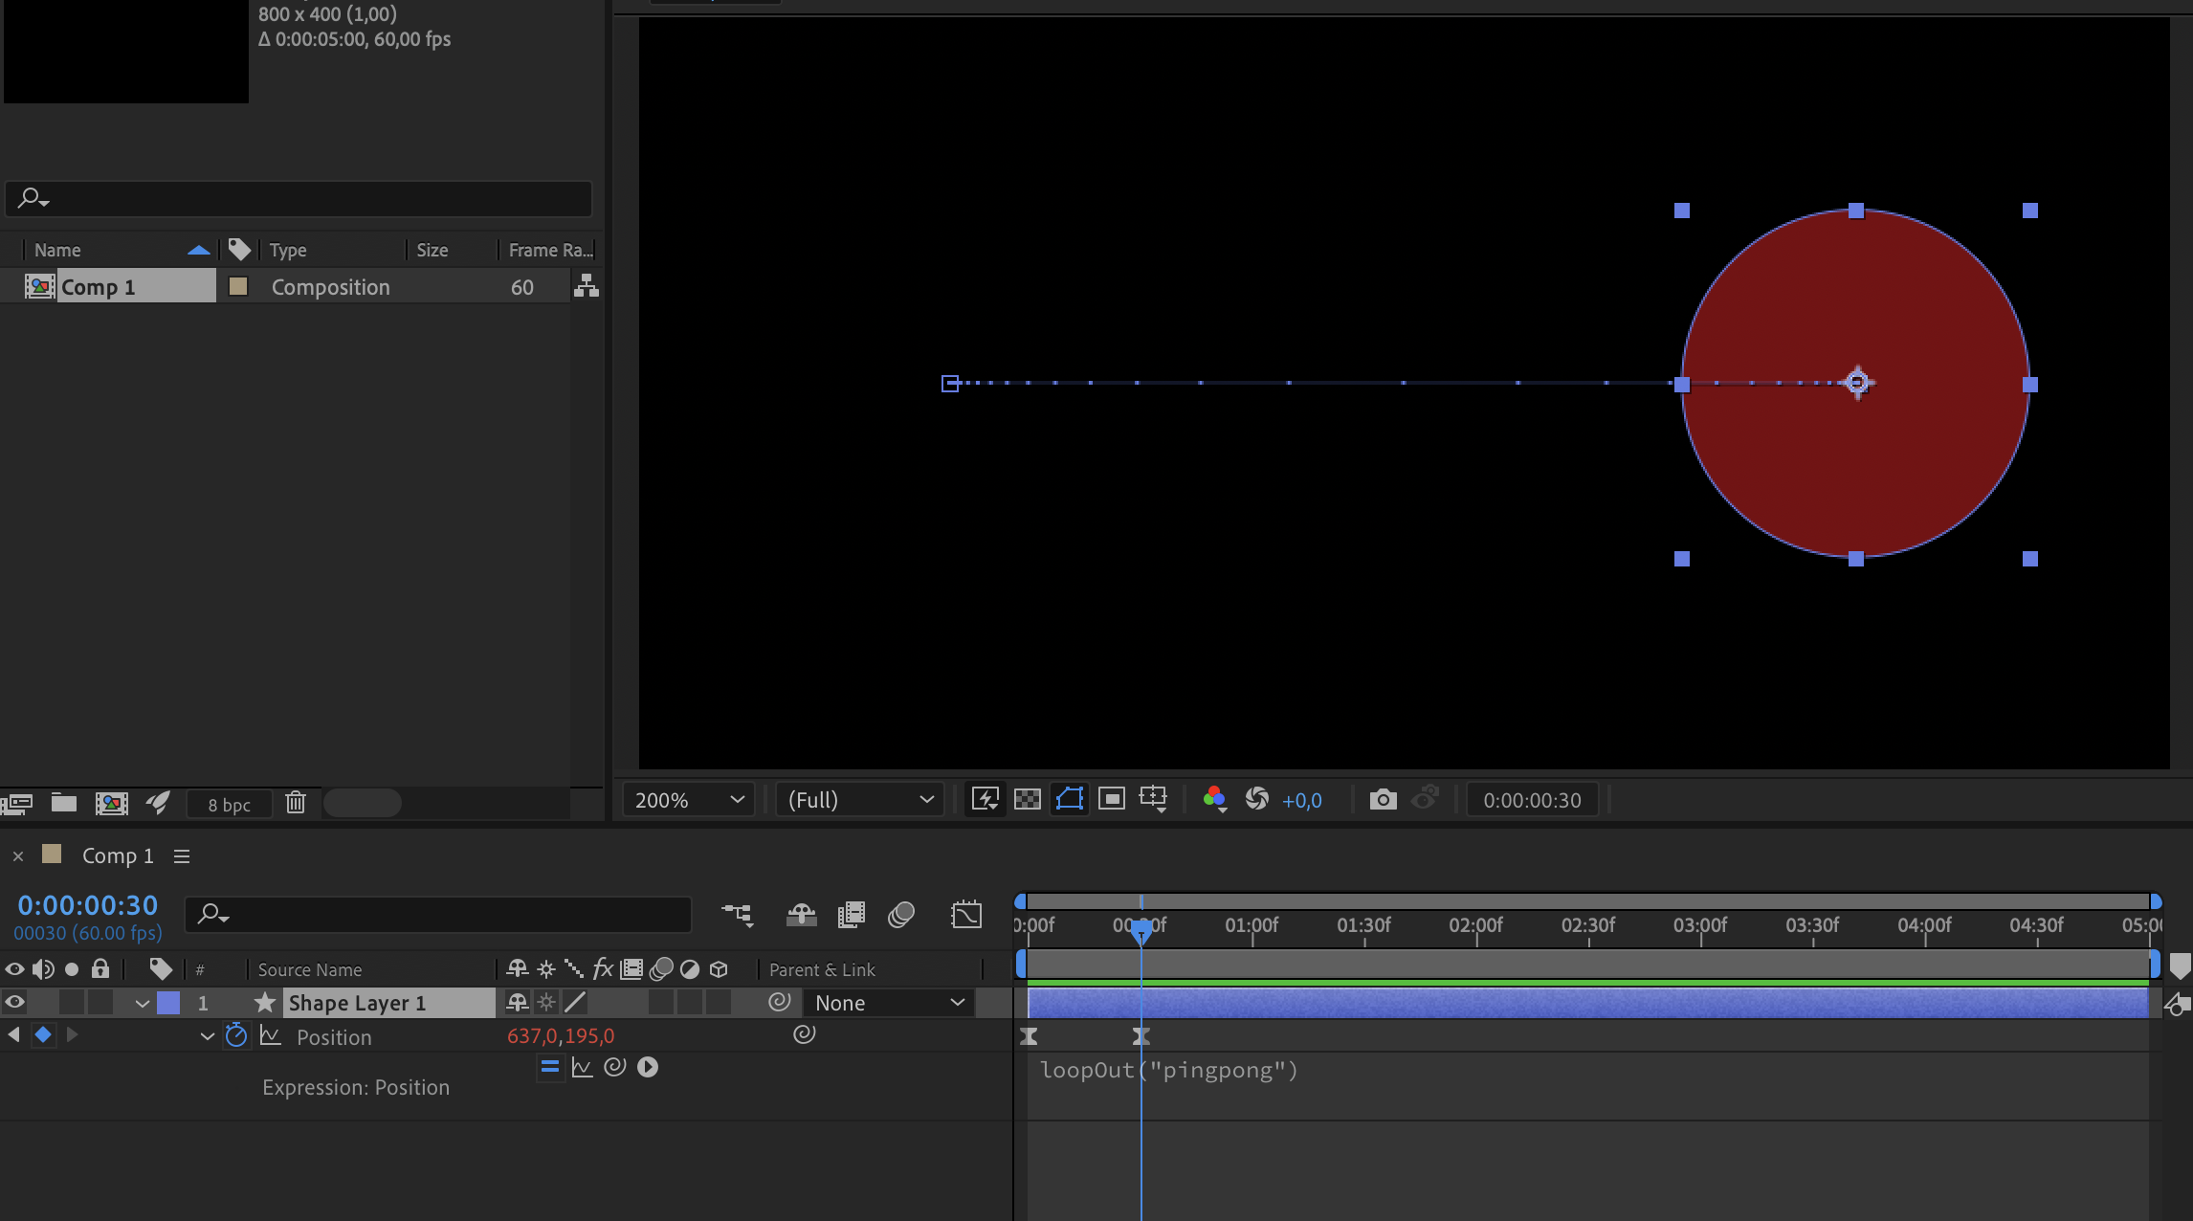The width and height of the screenshot is (2193, 1221).
Task: Include Position in graph editor set
Action: pyautogui.click(x=271, y=1035)
